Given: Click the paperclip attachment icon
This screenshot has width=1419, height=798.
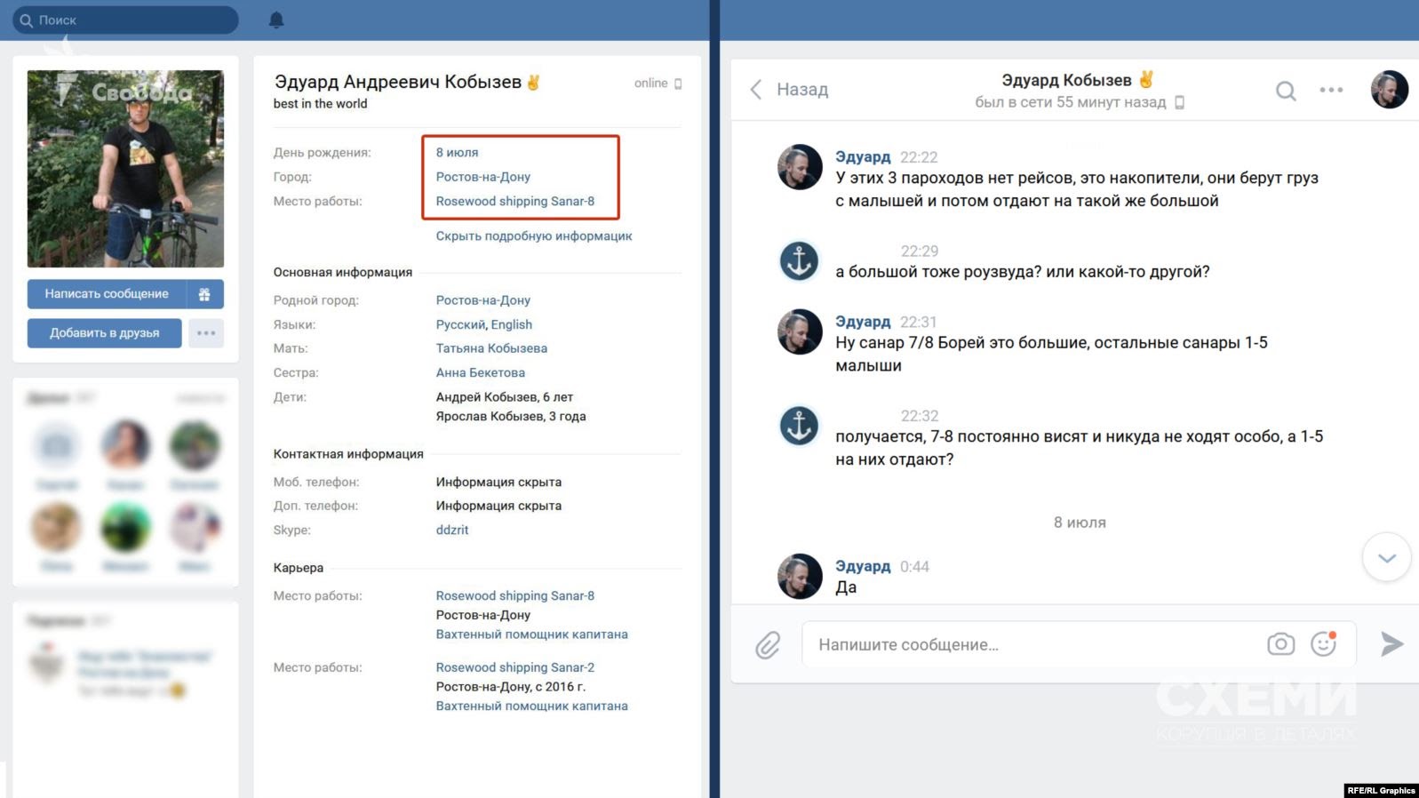Looking at the screenshot, I should point(768,644).
